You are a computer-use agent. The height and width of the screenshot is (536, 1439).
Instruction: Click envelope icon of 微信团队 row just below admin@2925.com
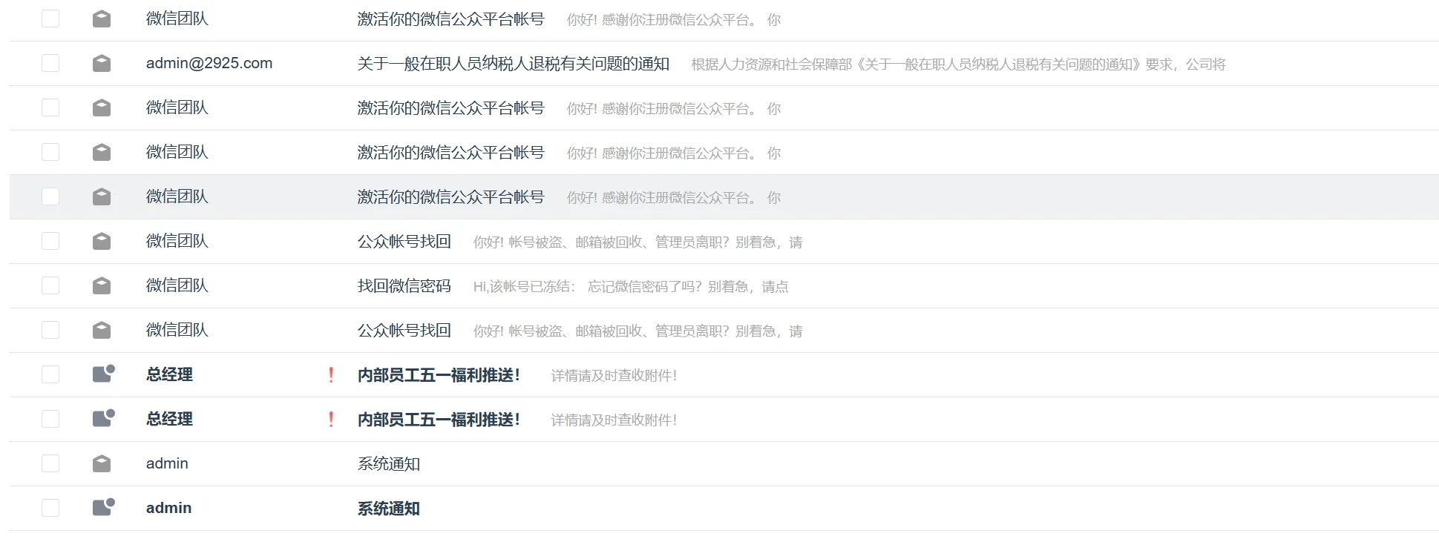(x=102, y=107)
